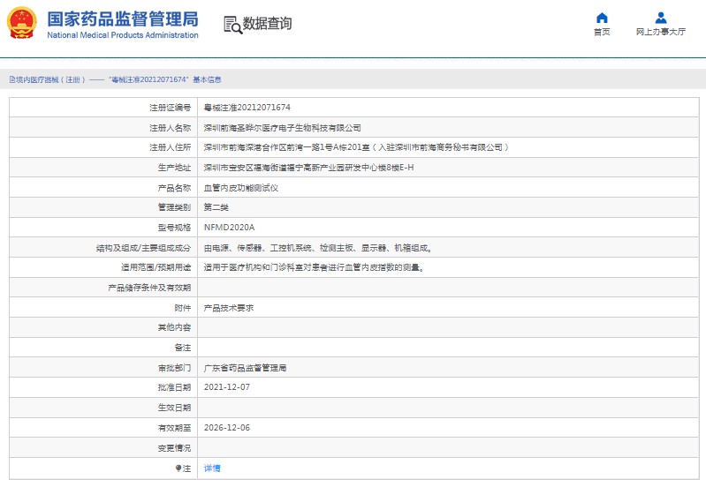
Task: Click attachment value 产品技术要求
Action: (229, 308)
